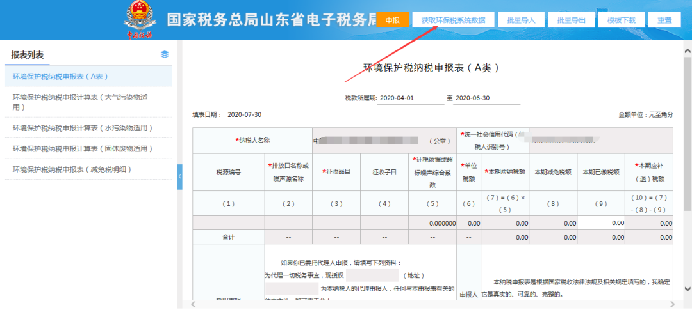Click the 单位税额 column header
The image size is (692, 310).
[x=468, y=172]
